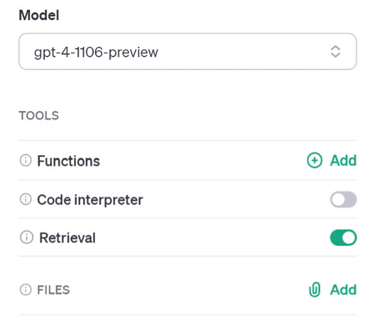Enable the Code interpreter toggle
Viewport: 385px width, 320px height.
point(343,199)
